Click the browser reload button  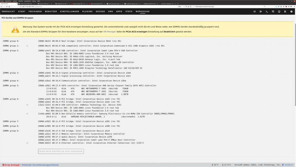click(7, 6)
